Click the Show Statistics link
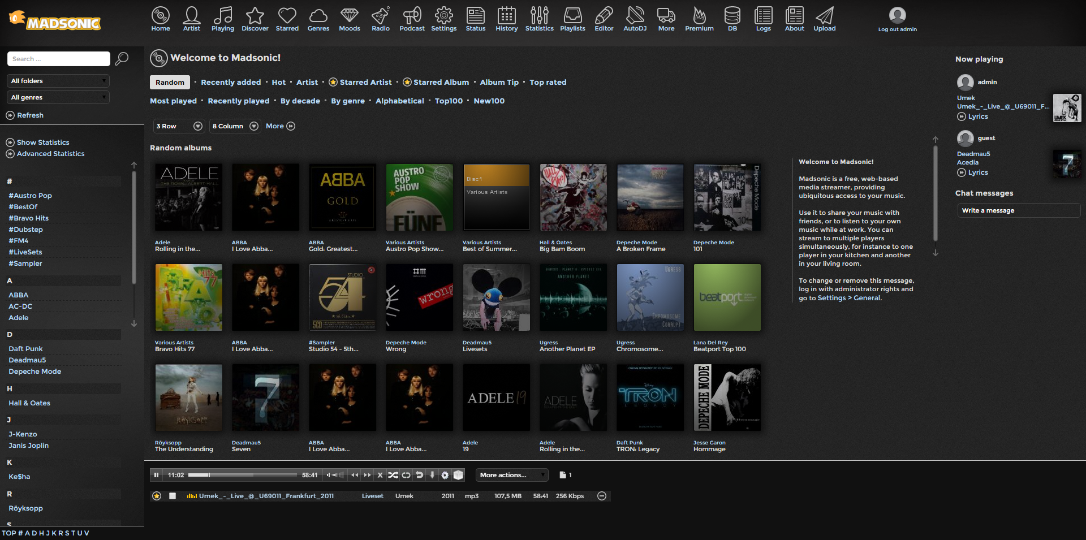Screen dimensions: 1086x540 (x=43, y=142)
